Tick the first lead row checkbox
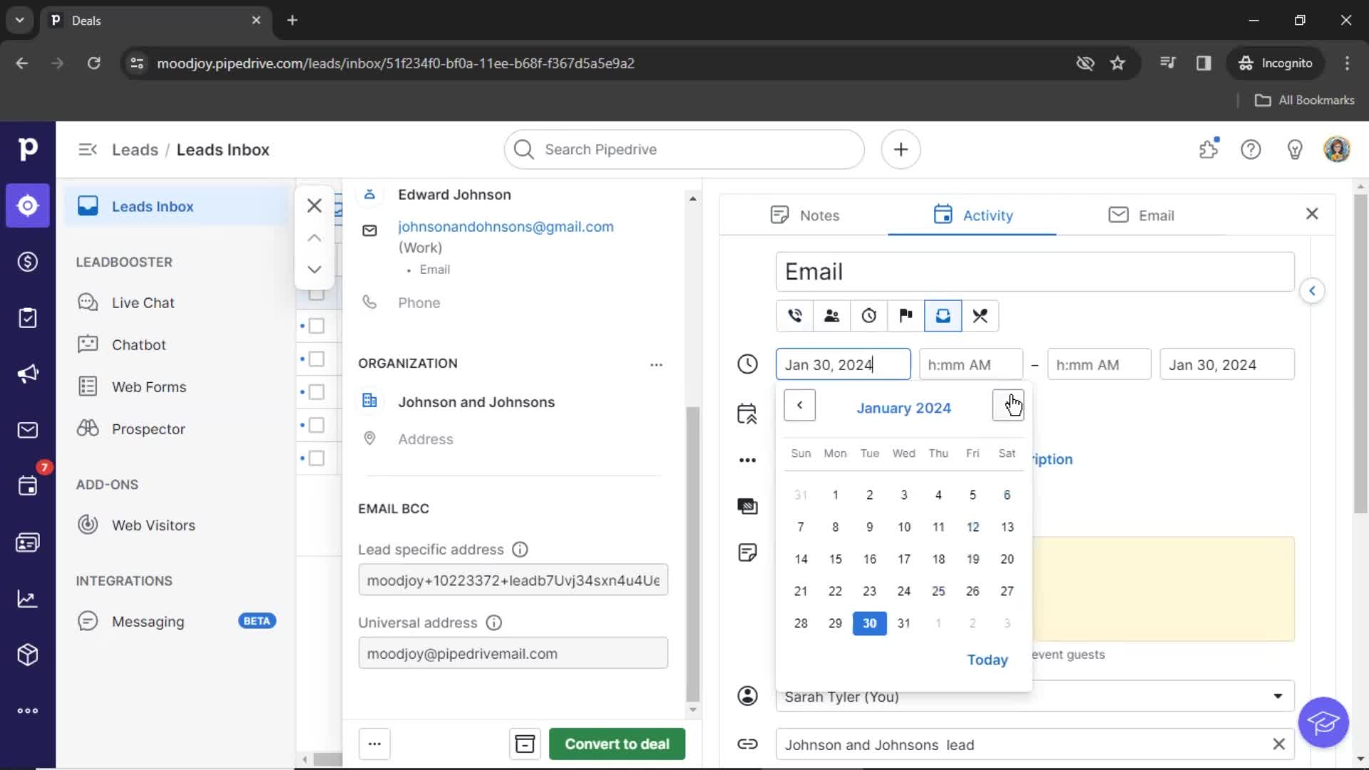 point(317,326)
